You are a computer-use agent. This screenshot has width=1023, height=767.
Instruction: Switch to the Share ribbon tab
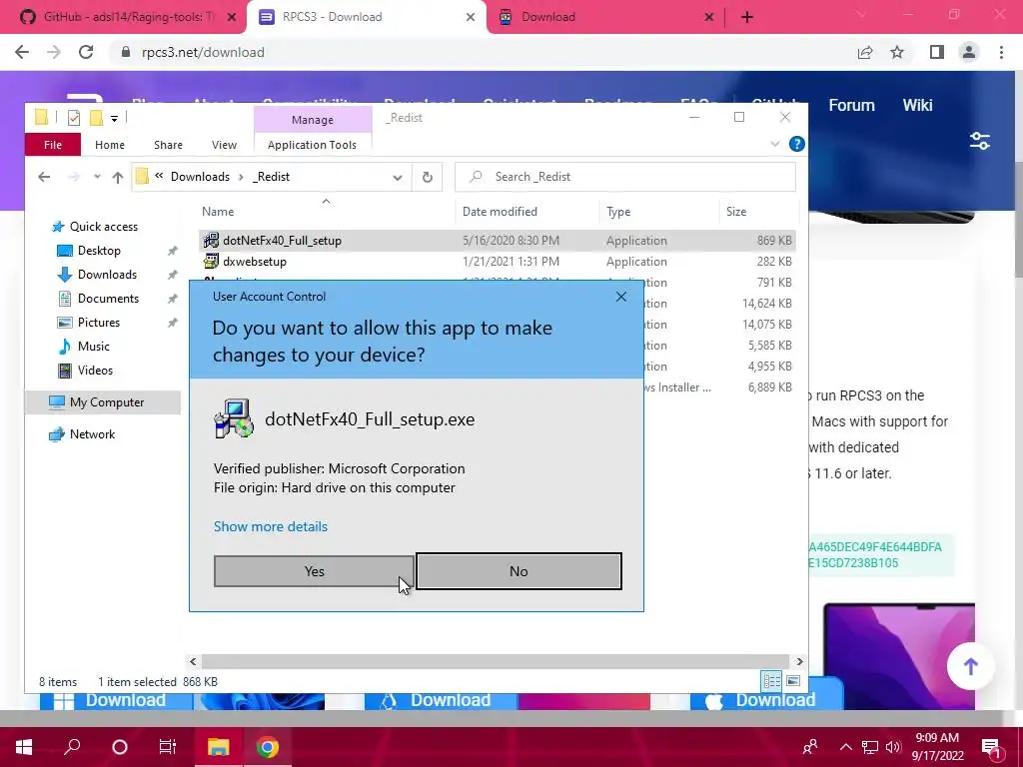click(168, 145)
